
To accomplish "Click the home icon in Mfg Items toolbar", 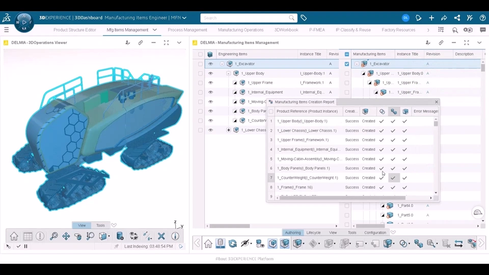I will click(x=208, y=243).
